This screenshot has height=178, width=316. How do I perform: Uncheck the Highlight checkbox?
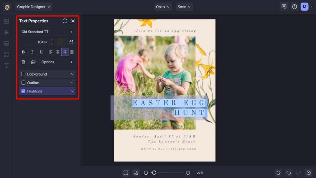coord(23,91)
